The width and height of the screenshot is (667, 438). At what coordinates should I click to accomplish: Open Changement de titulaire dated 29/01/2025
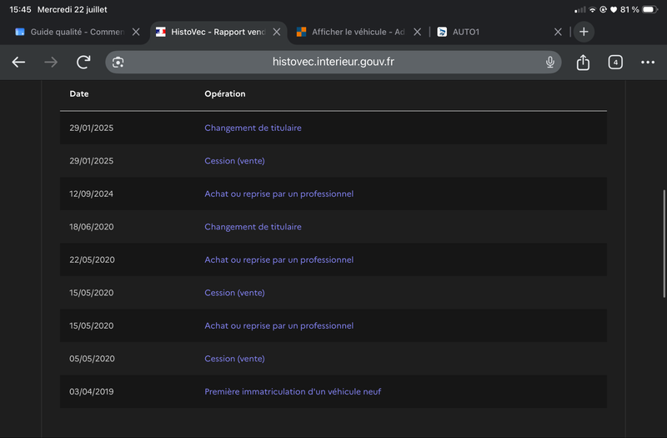253,128
